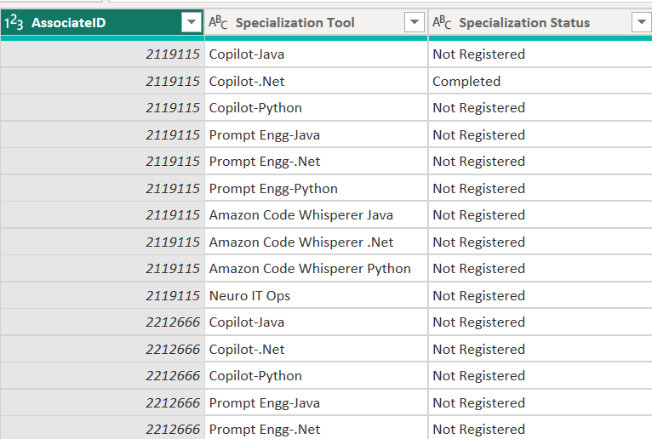The height and width of the screenshot is (439, 652).
Task: Click AssociateID 2119115 beside Neuro IT Ops
Action: (102, 295)
